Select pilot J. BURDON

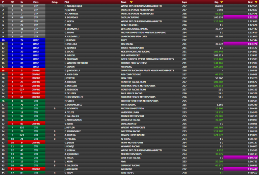pos(70,40)
